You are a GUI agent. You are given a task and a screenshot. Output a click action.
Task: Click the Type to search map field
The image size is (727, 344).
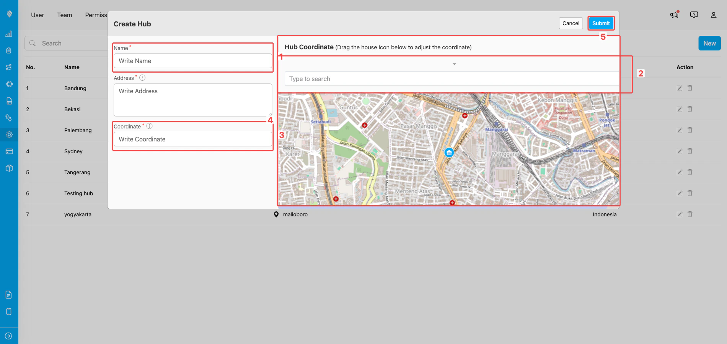point(452,79)
